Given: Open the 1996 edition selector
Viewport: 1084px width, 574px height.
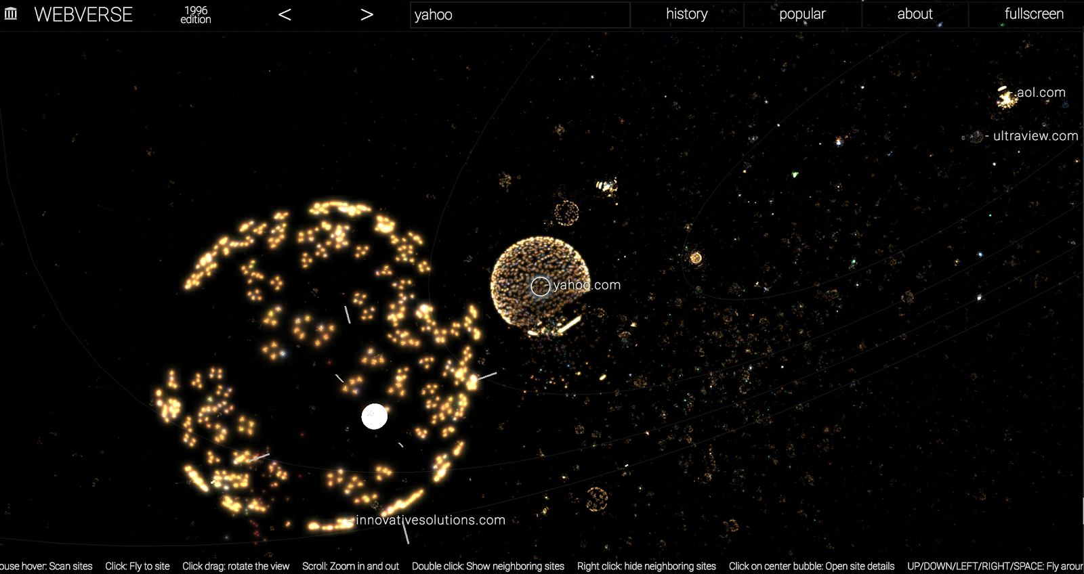Looking at the screenshot, I should point(195,15).
